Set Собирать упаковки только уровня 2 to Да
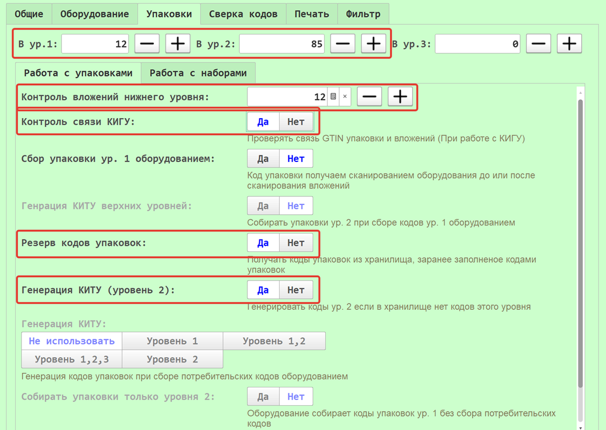This screenshot has width=606, height=430. pos(263,397)
